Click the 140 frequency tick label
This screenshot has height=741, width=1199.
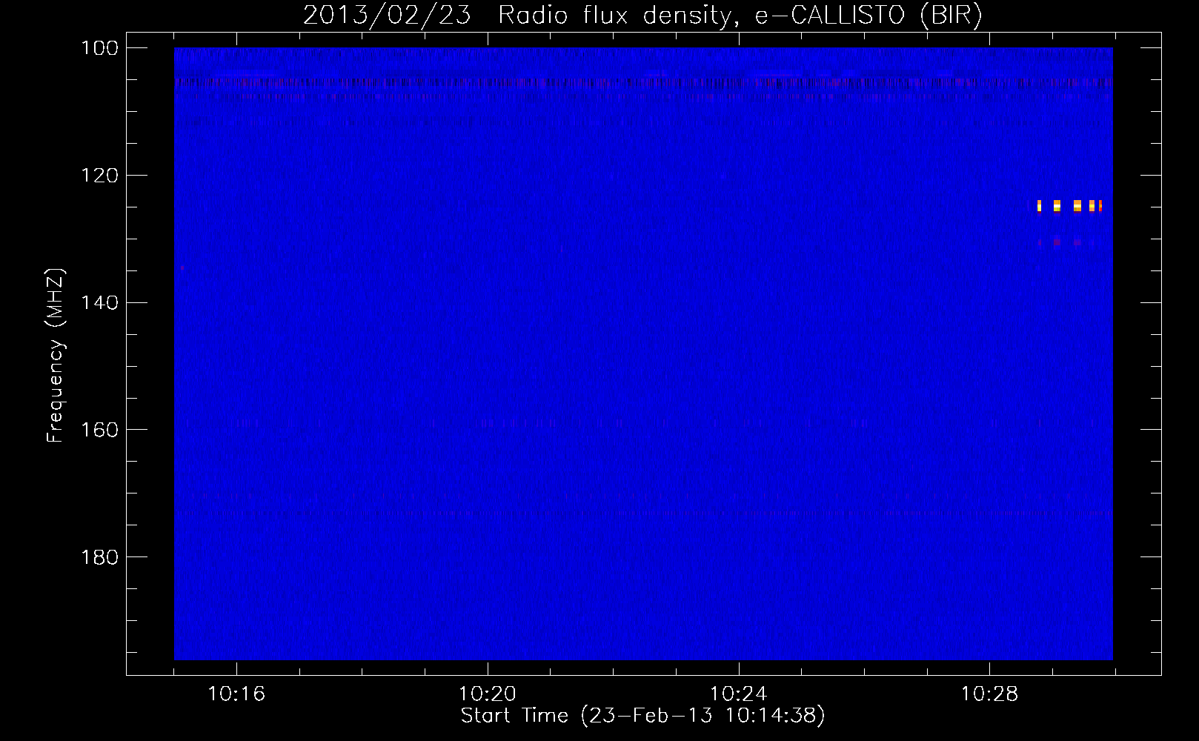(x=99, y=303)
